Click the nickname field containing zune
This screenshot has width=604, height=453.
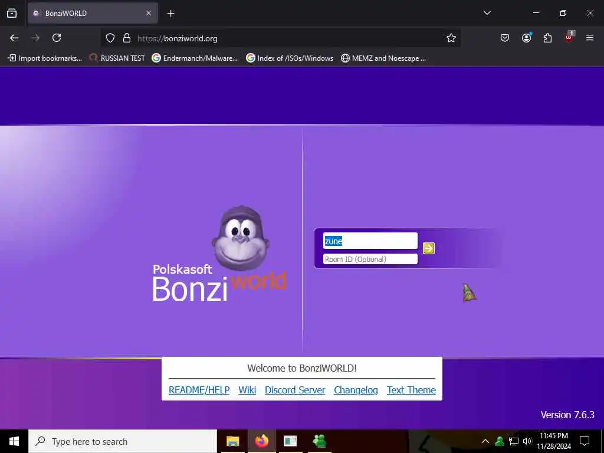(370, 241)
